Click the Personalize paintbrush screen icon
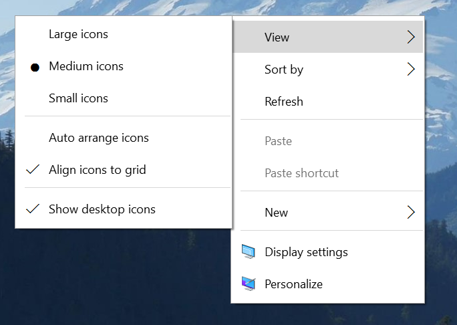The width and height of the screenshot is (457, 325). click(x=249, y=284)
